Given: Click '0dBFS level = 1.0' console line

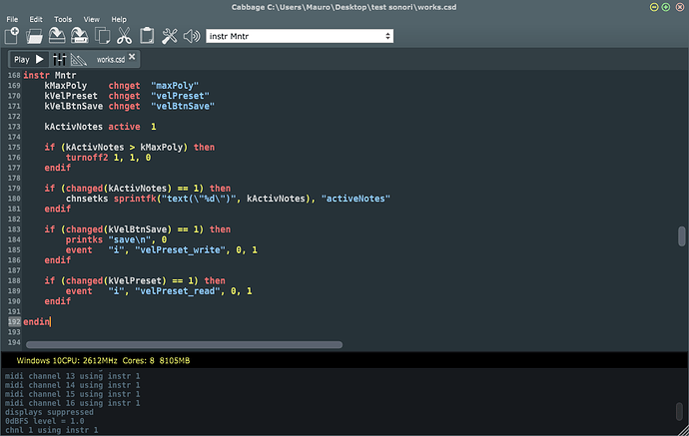Looking at the screenshot, I should [44, 421].
